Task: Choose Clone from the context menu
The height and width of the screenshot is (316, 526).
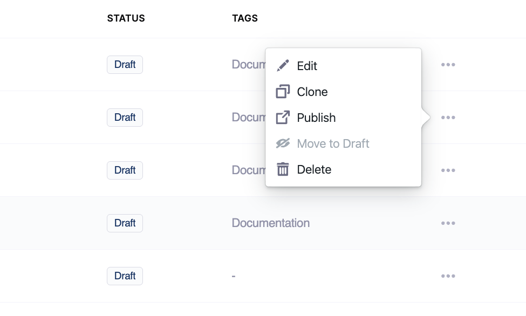Action: tap(312, 92)
